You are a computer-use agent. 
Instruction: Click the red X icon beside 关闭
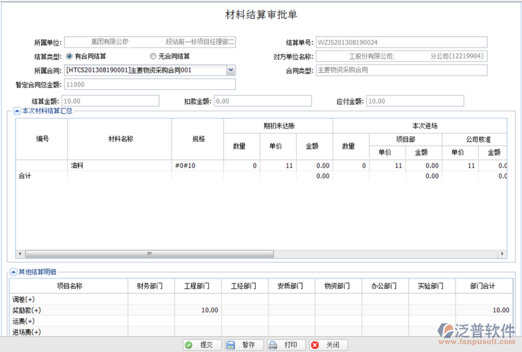click(315, 345)
